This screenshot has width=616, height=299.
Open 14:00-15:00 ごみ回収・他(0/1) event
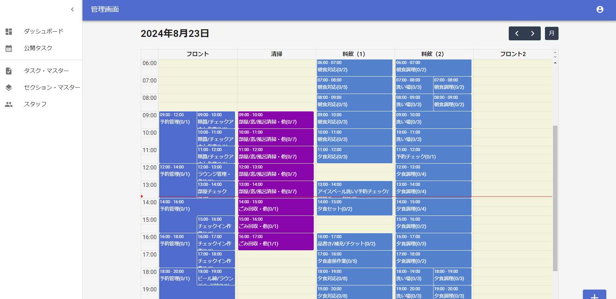(276, 207)
